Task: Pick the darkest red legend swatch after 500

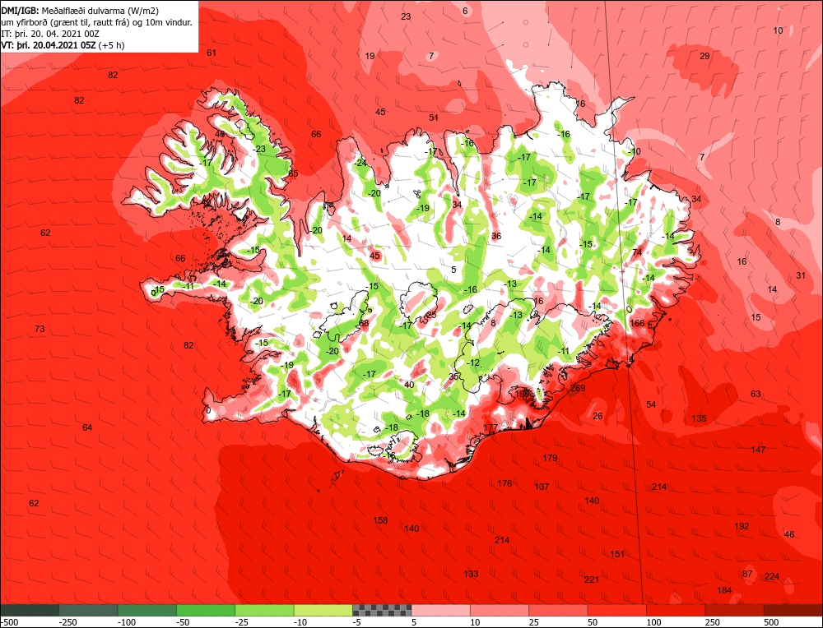Action: 793,610
